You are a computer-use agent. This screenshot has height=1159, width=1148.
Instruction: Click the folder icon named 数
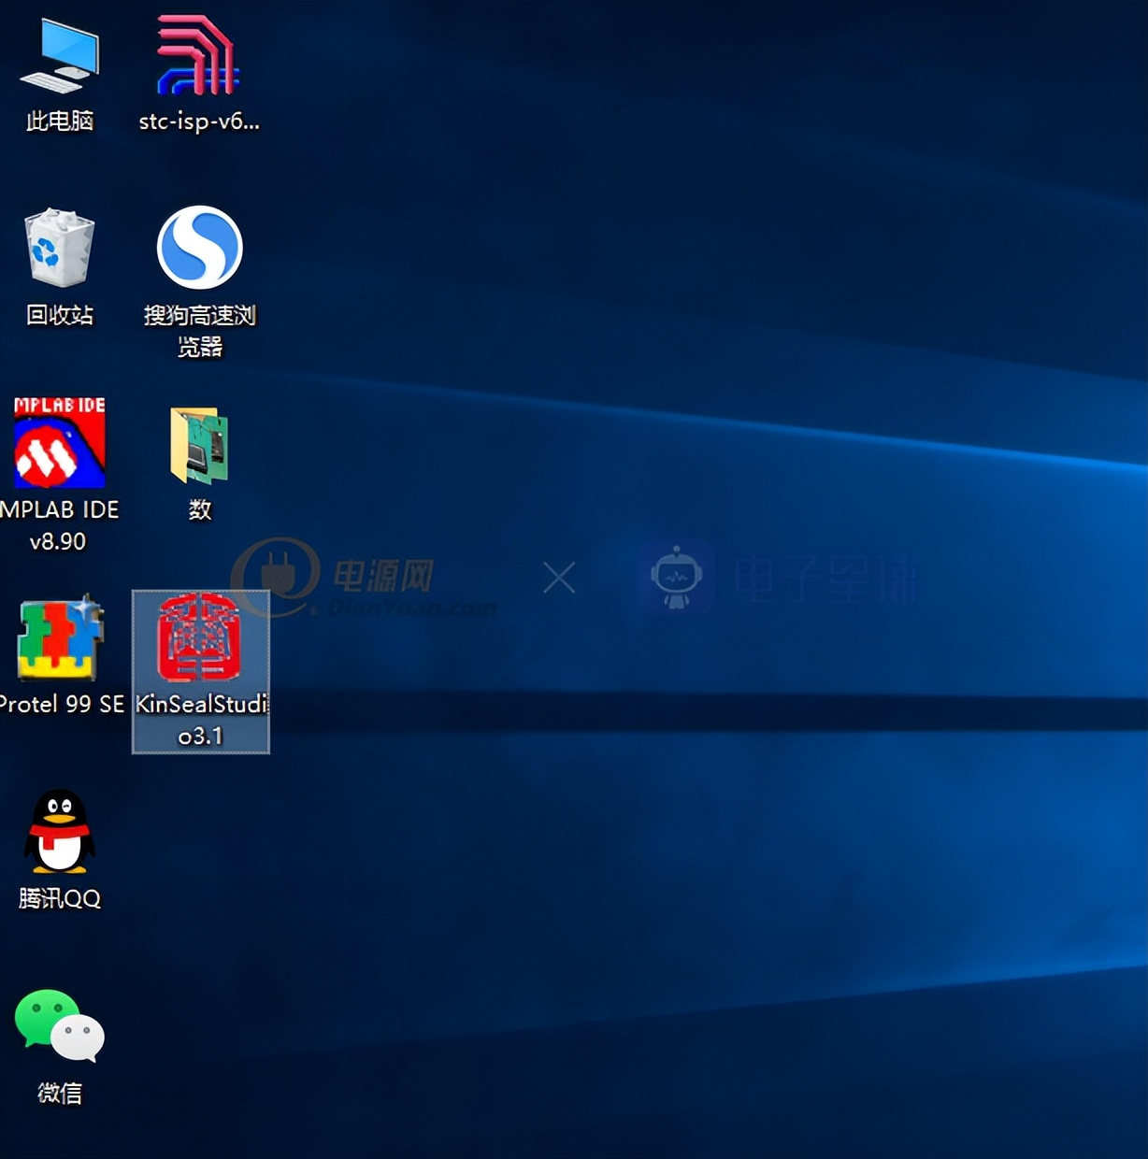click(199, 445)
